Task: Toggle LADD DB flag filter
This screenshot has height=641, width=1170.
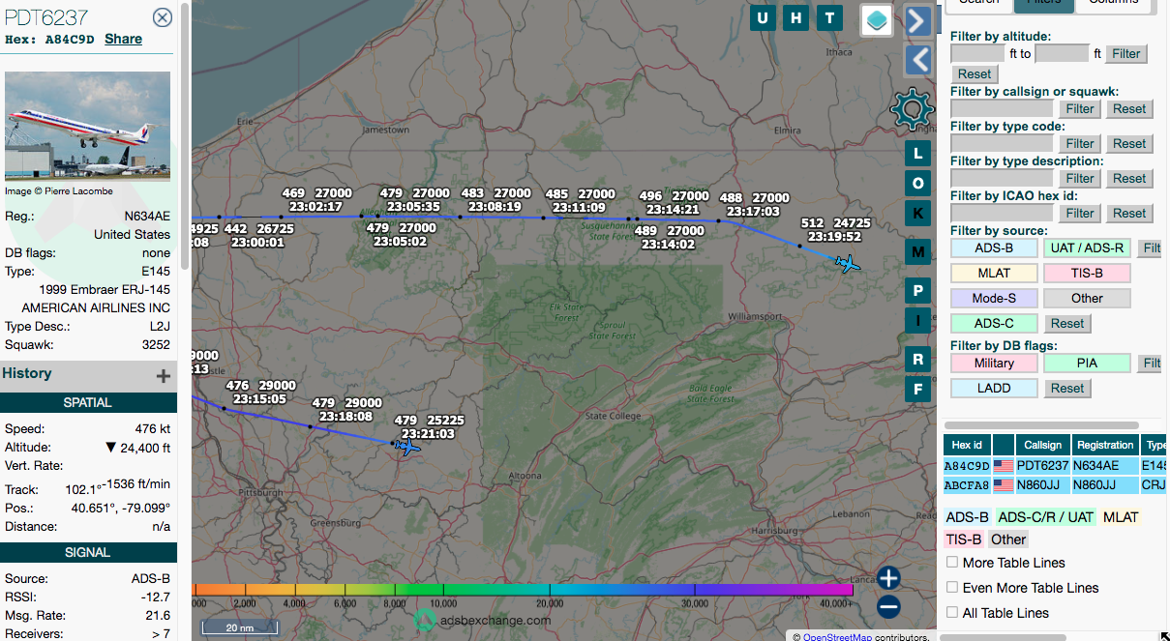Action: [994, 388]
